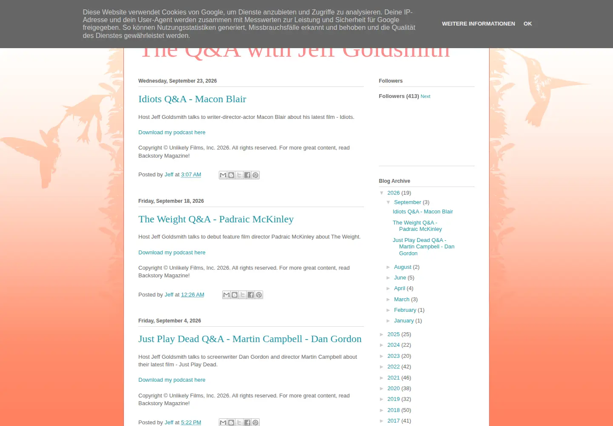
Task: Click BlogThis icon under Just Play Dead post
Action: tap(231, 423)
